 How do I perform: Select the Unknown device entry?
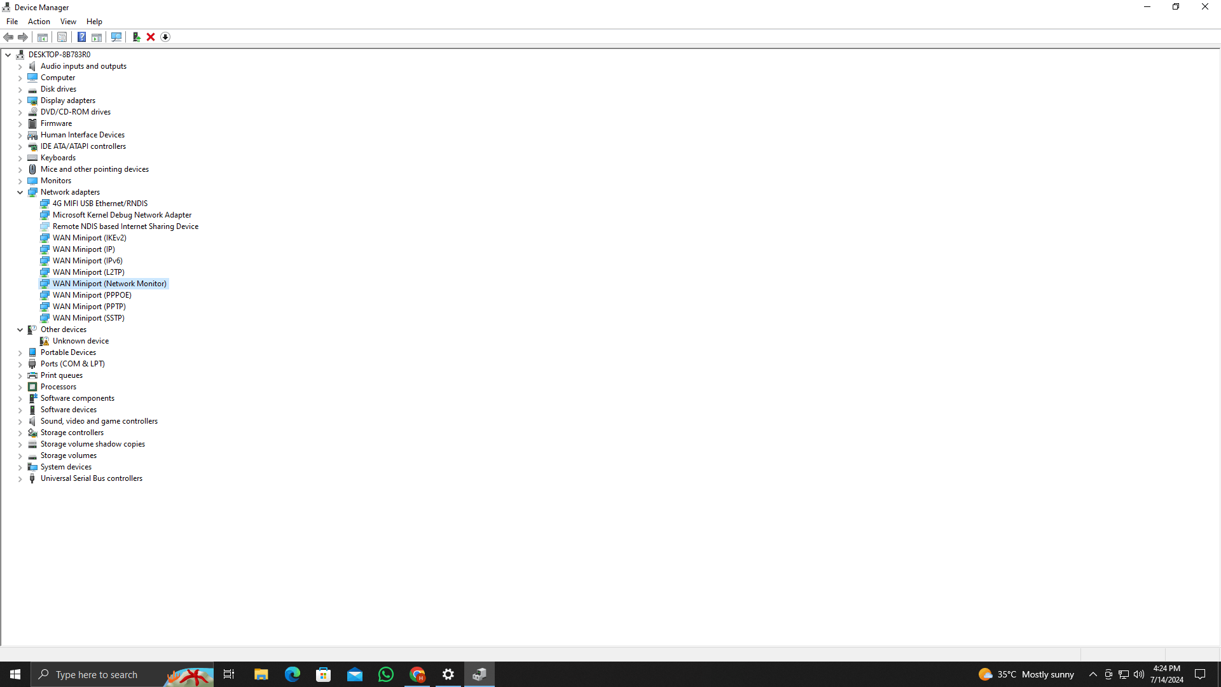coord(80,341)
